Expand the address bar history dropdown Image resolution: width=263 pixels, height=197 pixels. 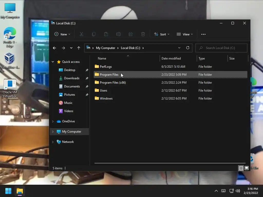(x=179, y=48)
